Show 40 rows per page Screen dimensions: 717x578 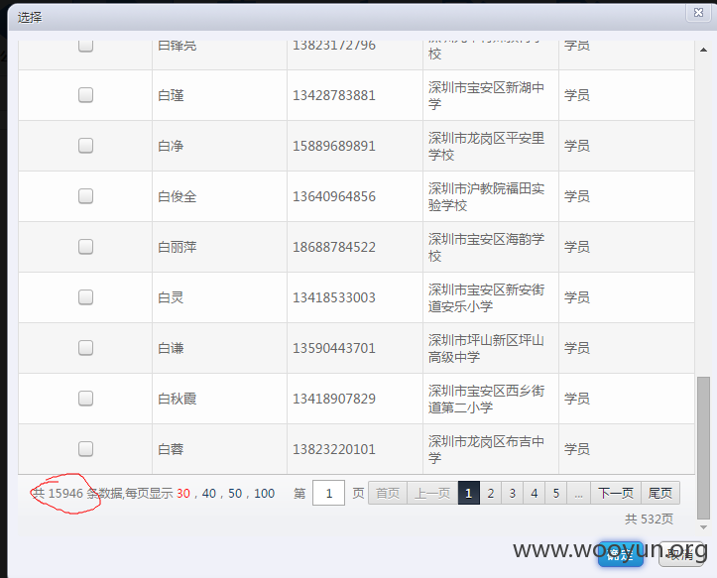point(209,494)
